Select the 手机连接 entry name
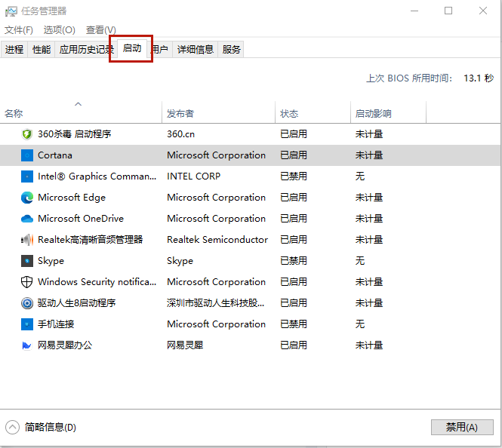The width and height of the screenshot is (502, 448). [56, 324]
